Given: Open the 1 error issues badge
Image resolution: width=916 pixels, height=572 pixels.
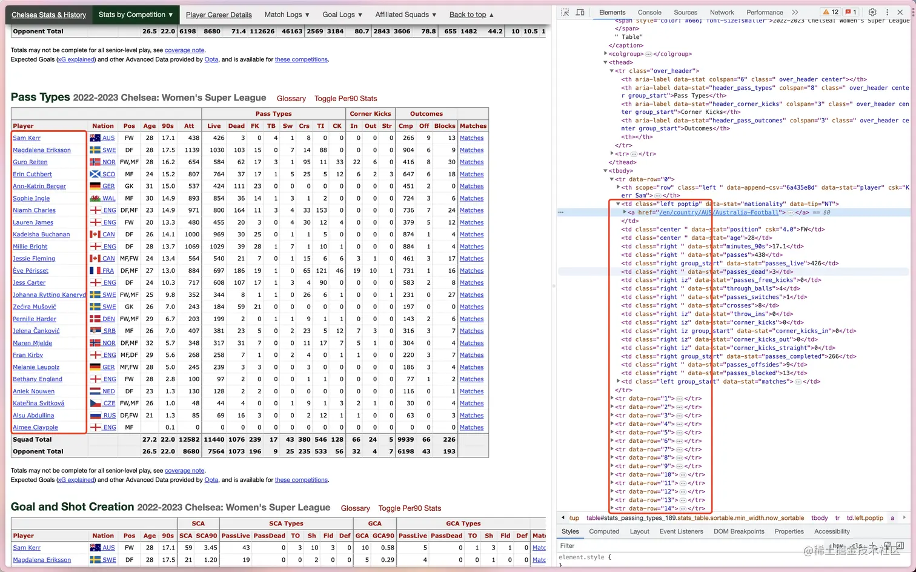Looking at the screenshot, I should pos(851,12).
